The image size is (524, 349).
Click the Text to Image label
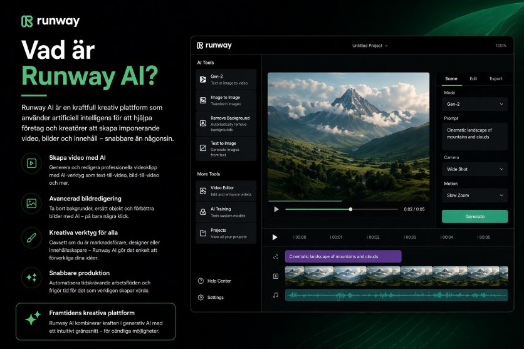pos(223,143)
